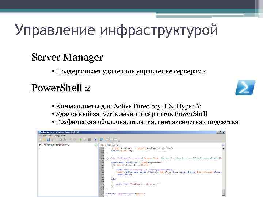
Task: Click the Undo arrow icon
Action: (71, 139)
